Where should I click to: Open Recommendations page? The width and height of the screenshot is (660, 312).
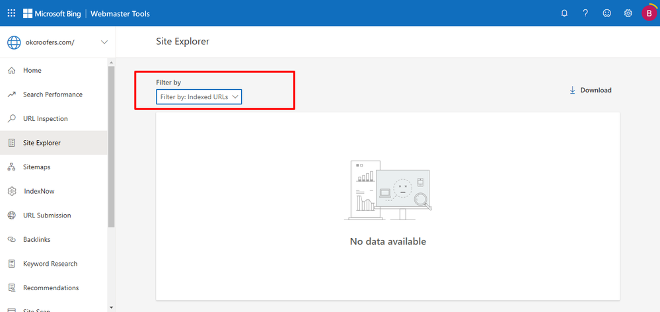click(54, 288)
